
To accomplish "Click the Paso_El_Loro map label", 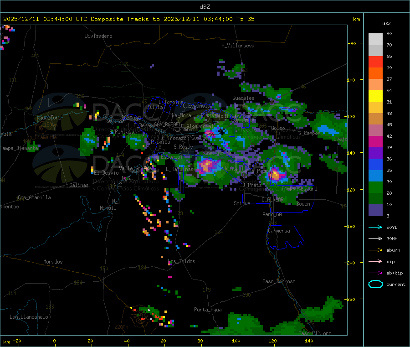I will pos(315,333).
